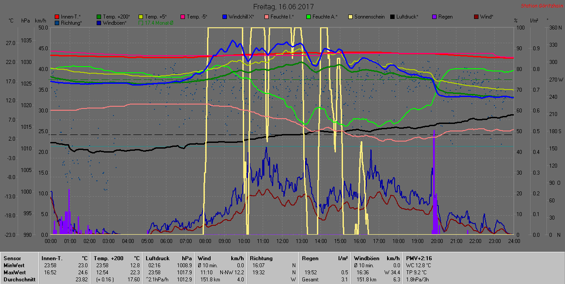
Task: Click the '1.8hPa/3h' pressure trend value
Action: click(x=418, y=280)
